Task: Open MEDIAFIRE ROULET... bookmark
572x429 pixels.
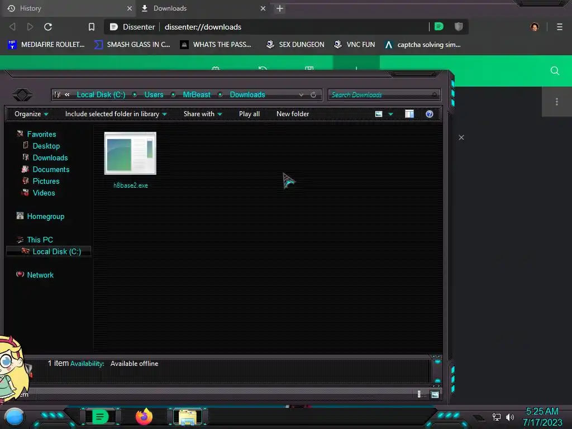Action: point(46,45)
